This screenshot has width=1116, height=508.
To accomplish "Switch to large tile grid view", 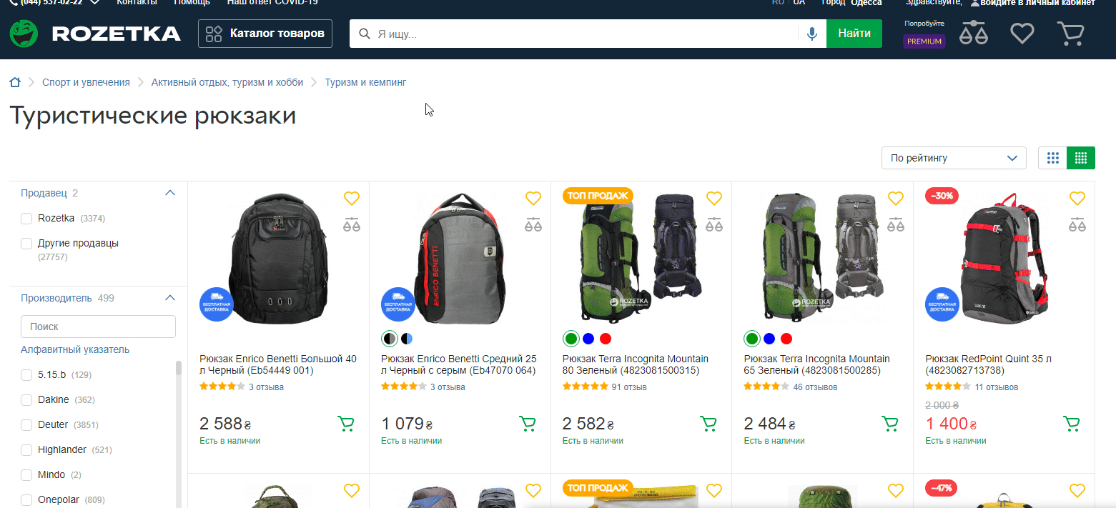I will click(1052, 158).
